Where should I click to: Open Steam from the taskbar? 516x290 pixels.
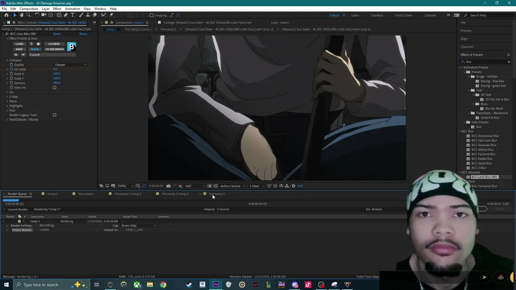(189, 285)
